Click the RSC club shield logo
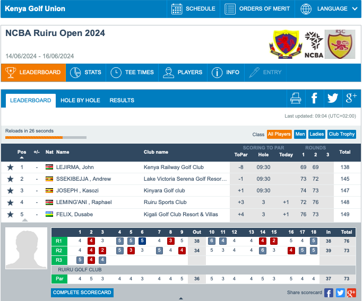 (x=340, y=44)
